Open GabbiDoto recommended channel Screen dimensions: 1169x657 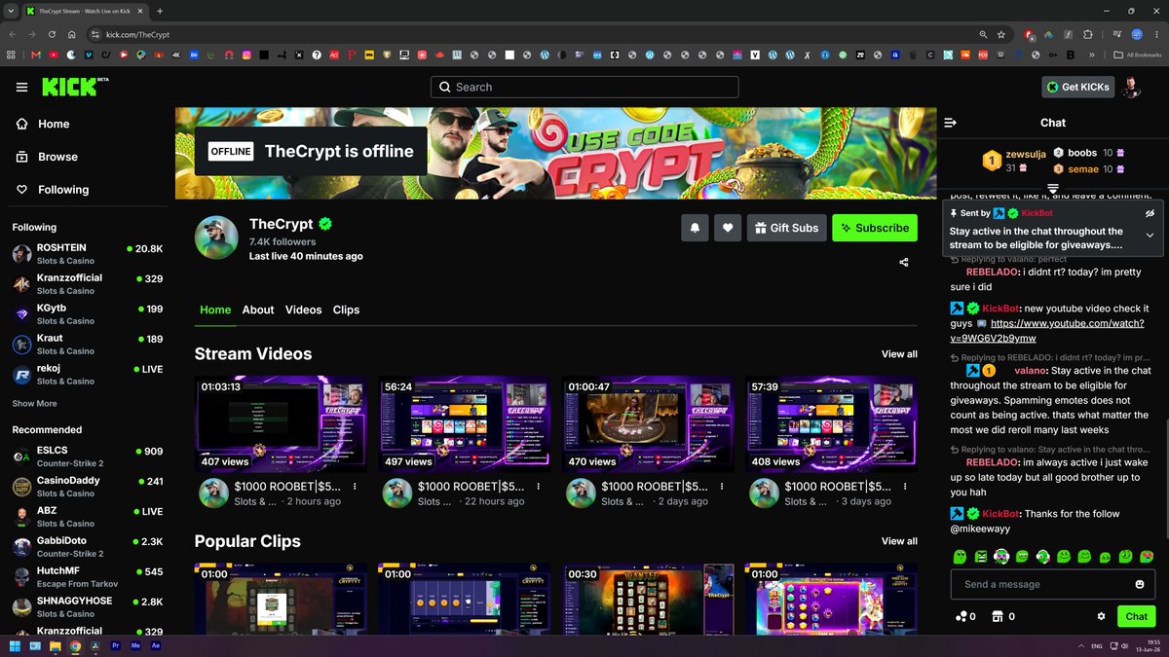(x=88, y=547)
